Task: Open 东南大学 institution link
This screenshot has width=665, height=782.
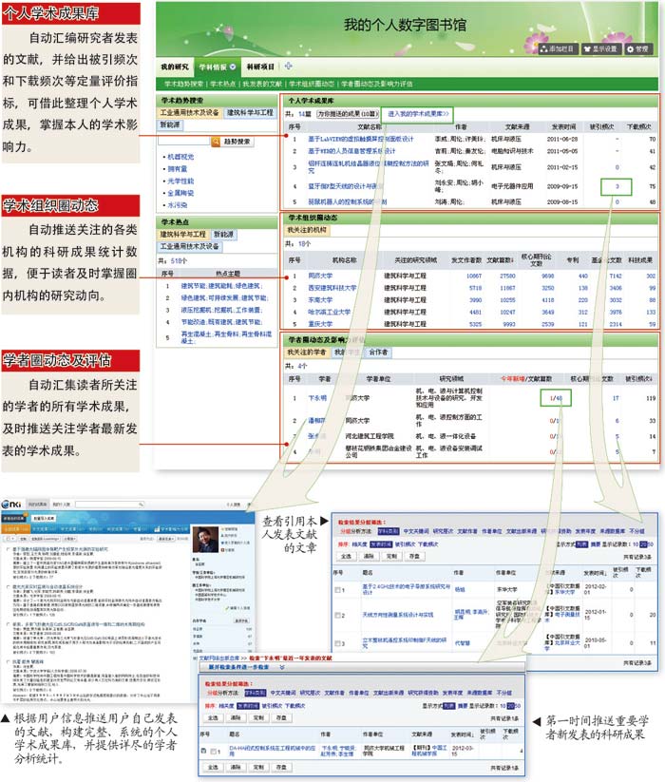Action: click(320, 299)
